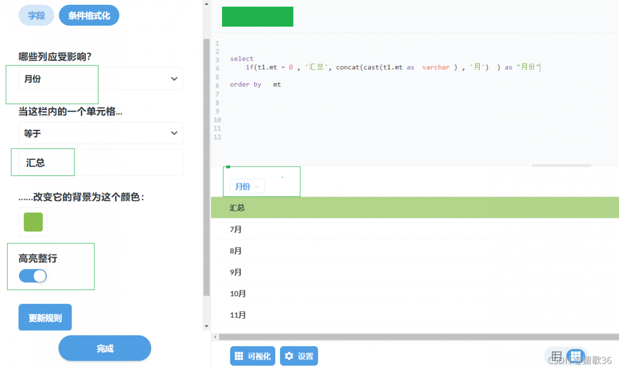The image size is (619, 369).
Task: Toggle off the 高亮整行 switch
Action: (32, 276)
